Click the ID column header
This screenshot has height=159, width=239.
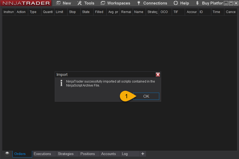pyautogui.click(x=204, y=12)
